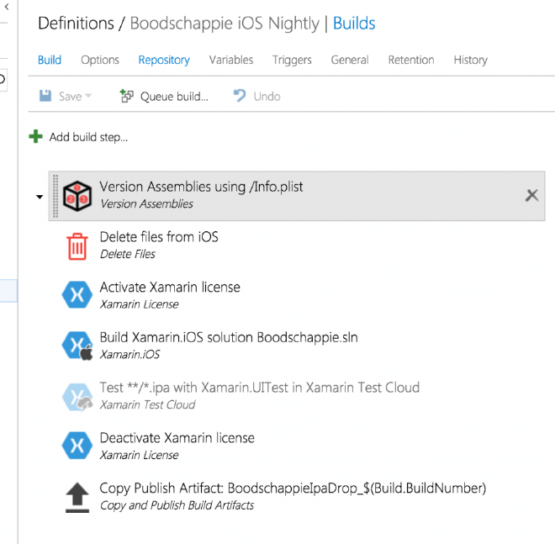Image resolution: width=555 pixels, height=544 pixels.
Task: Select 'Build Xamarin.iOS solution Boodschappie.sln' step
Action: 229,337
